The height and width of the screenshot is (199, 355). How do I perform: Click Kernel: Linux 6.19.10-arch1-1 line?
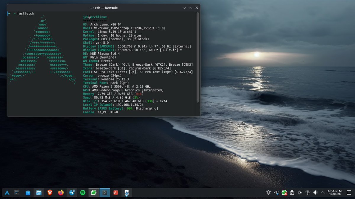(109, 32)
